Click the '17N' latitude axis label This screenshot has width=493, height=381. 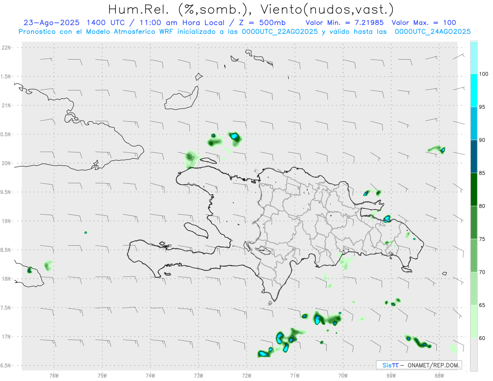[x=6, y=337]
